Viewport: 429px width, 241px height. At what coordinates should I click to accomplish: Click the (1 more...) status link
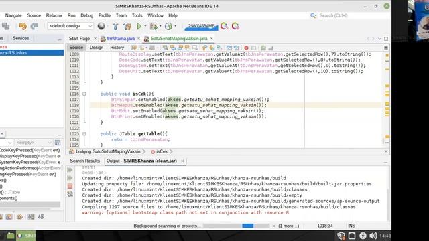pyautogui.click(x=289, y=226)
